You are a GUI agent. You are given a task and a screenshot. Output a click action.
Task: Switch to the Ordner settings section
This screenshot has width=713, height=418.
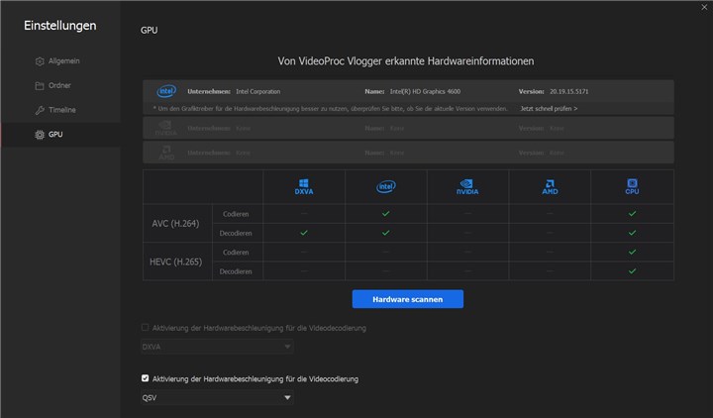[x=61, y=85]
